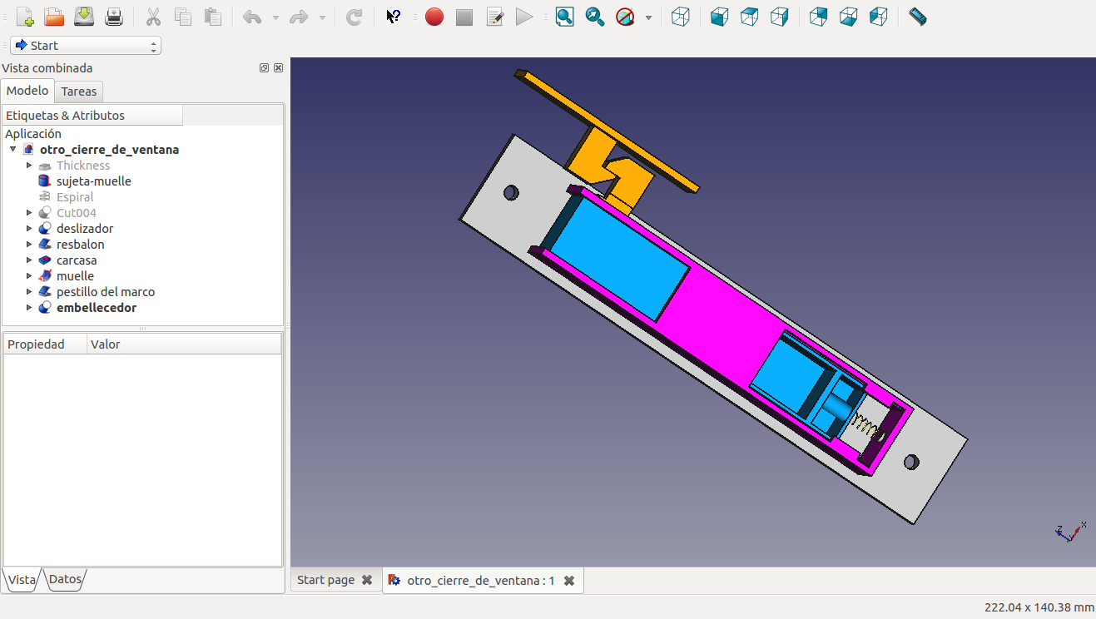Switch to the top view cube
The image size is (1096, 619).
click(749, 17)
